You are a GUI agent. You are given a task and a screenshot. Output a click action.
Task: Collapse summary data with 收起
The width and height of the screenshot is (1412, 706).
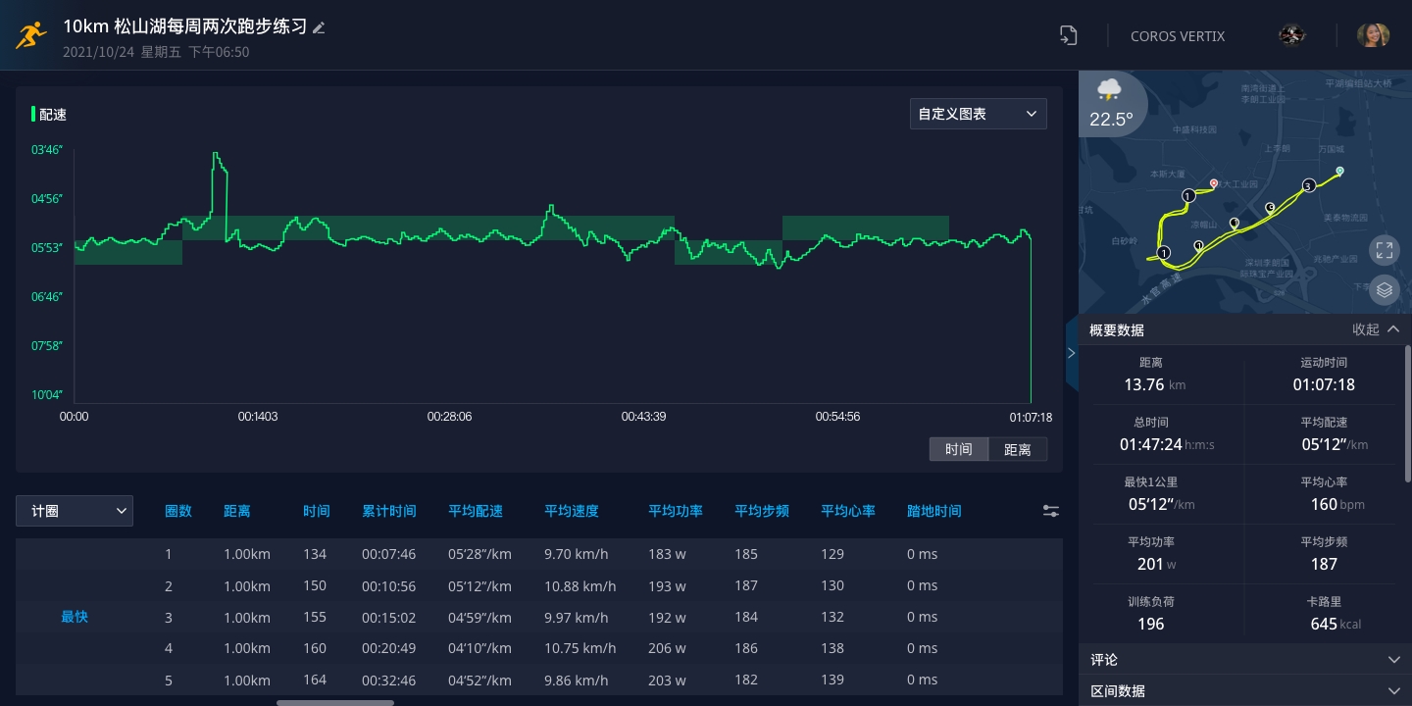(1375, 329)
